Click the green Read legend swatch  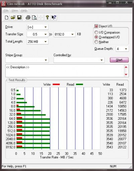click(79, 84)
